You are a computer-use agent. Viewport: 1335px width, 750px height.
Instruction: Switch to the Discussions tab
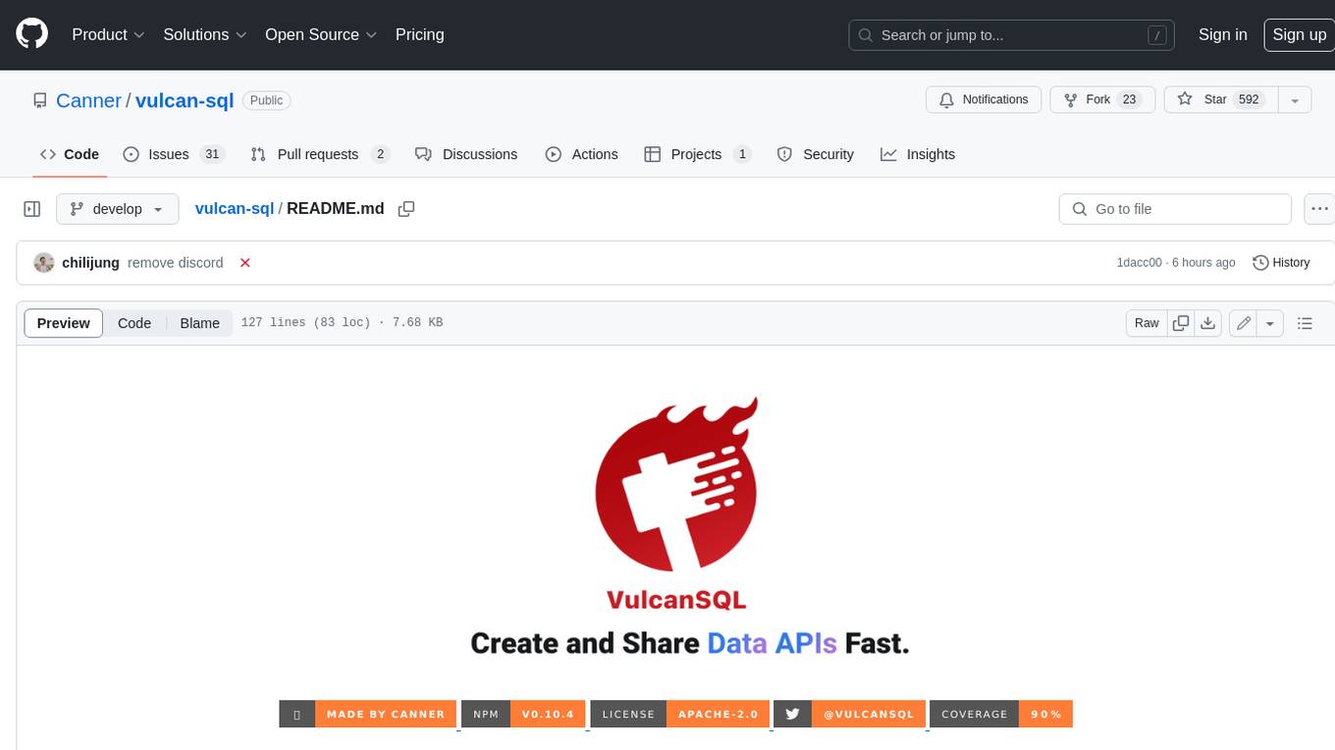[466, 154]
